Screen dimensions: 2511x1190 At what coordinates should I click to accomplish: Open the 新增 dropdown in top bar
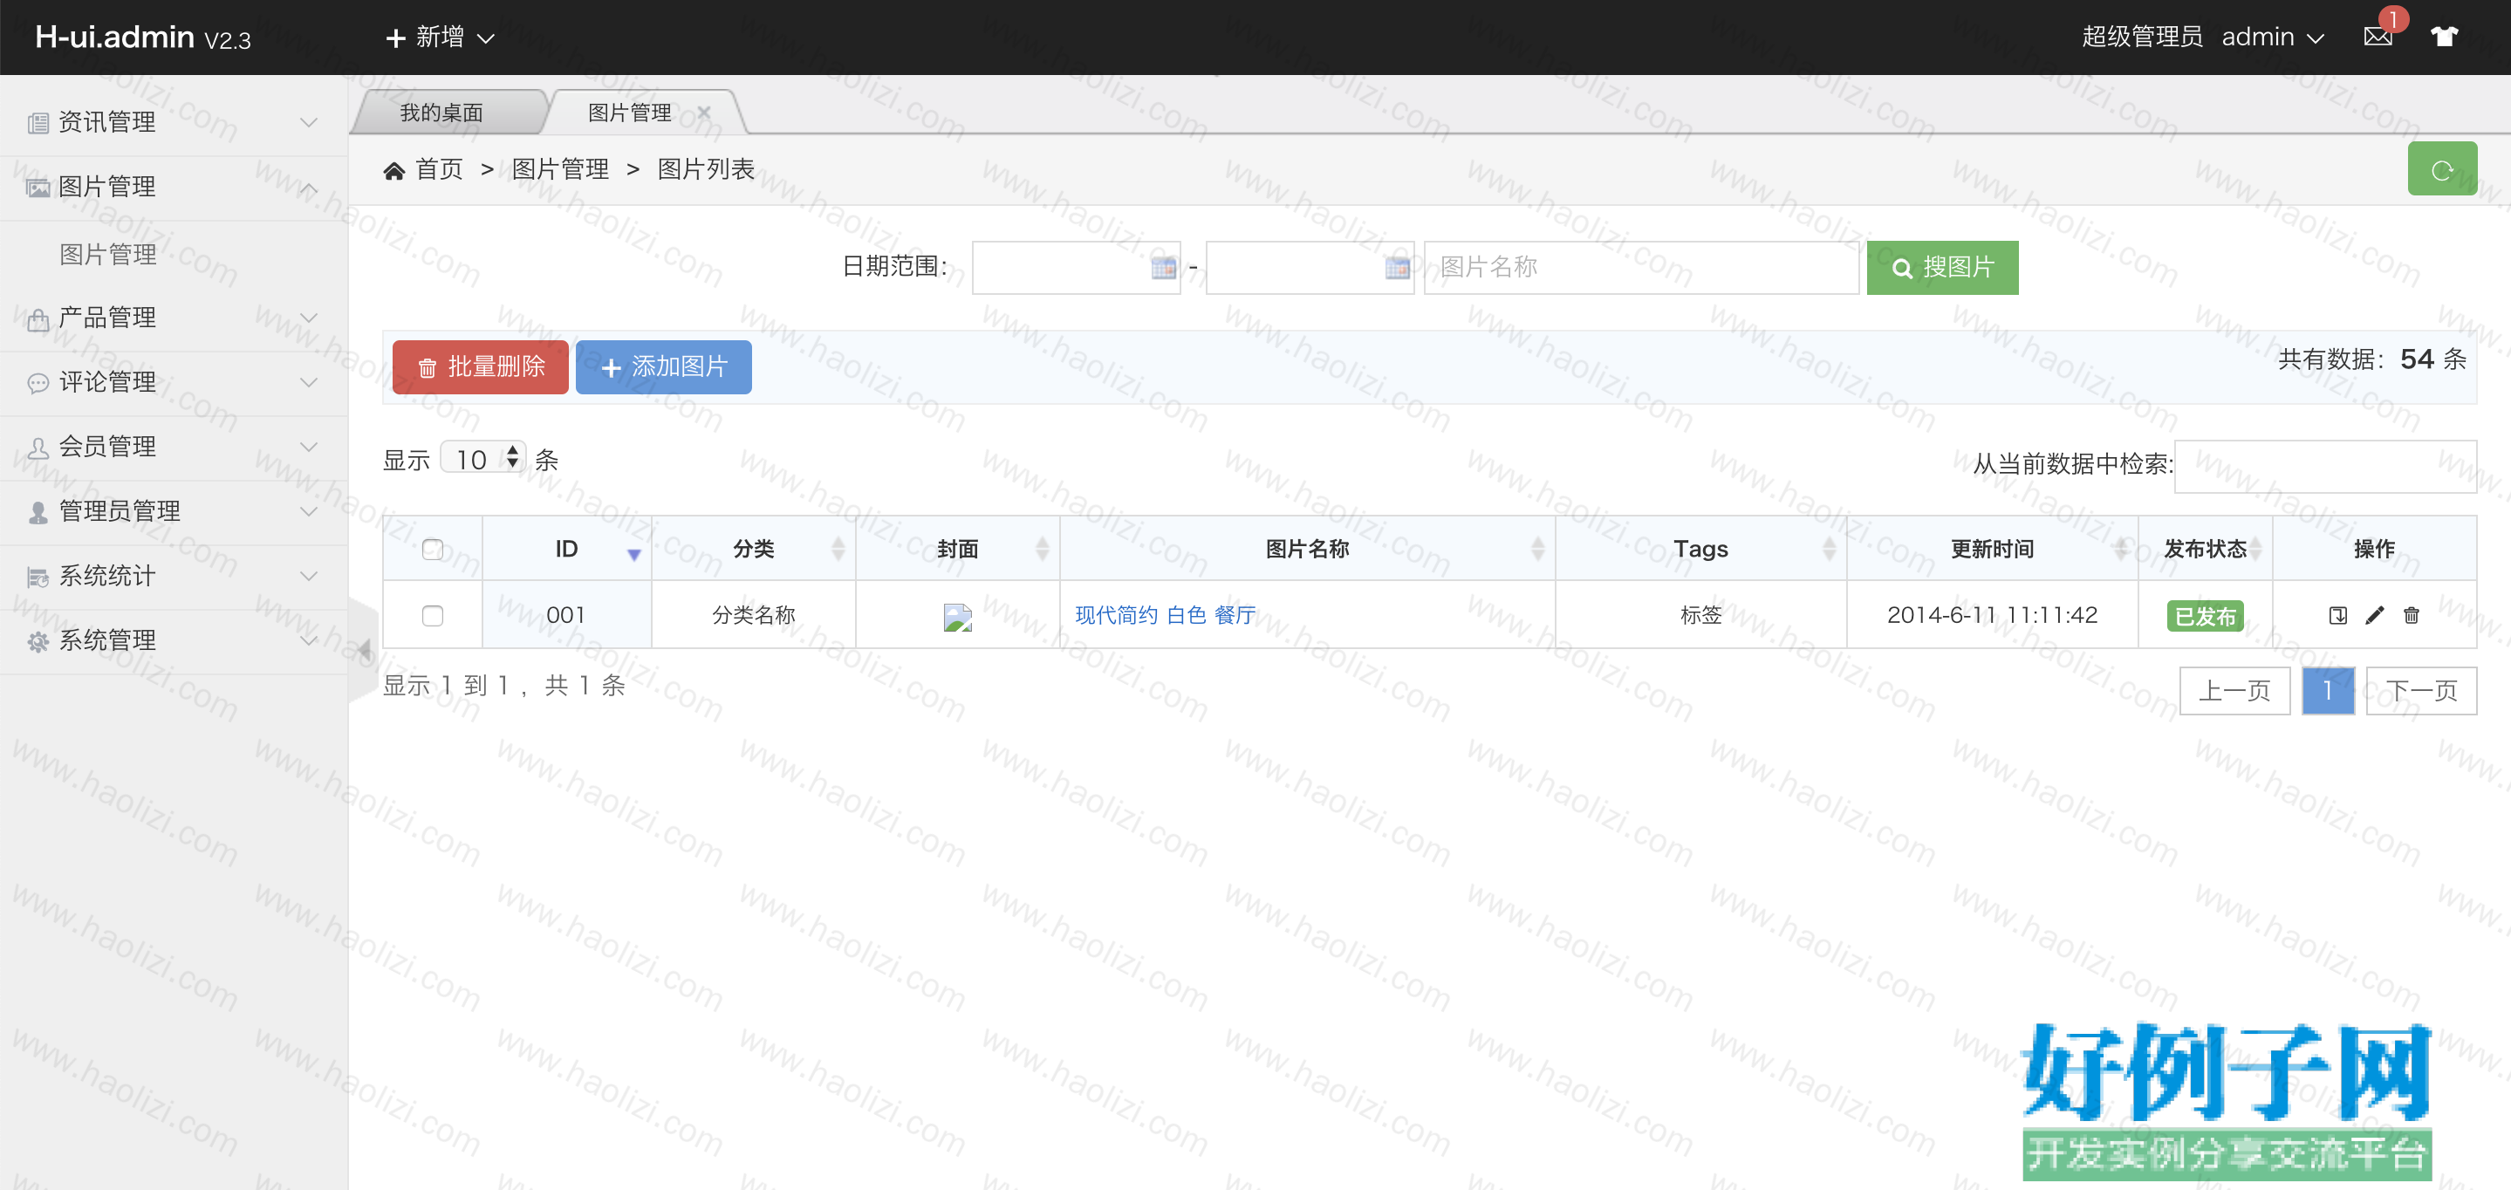coord(441,37)
